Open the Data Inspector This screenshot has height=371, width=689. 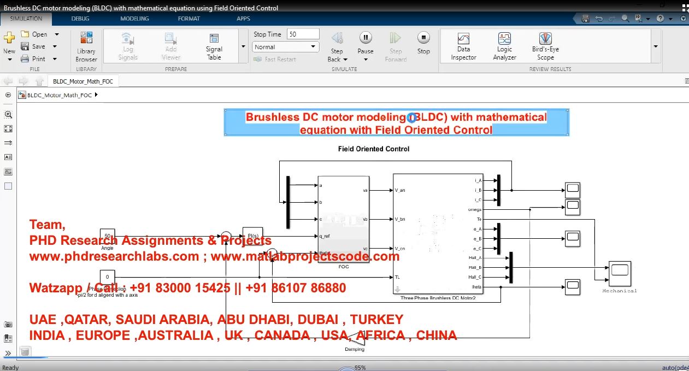(463, 46)
